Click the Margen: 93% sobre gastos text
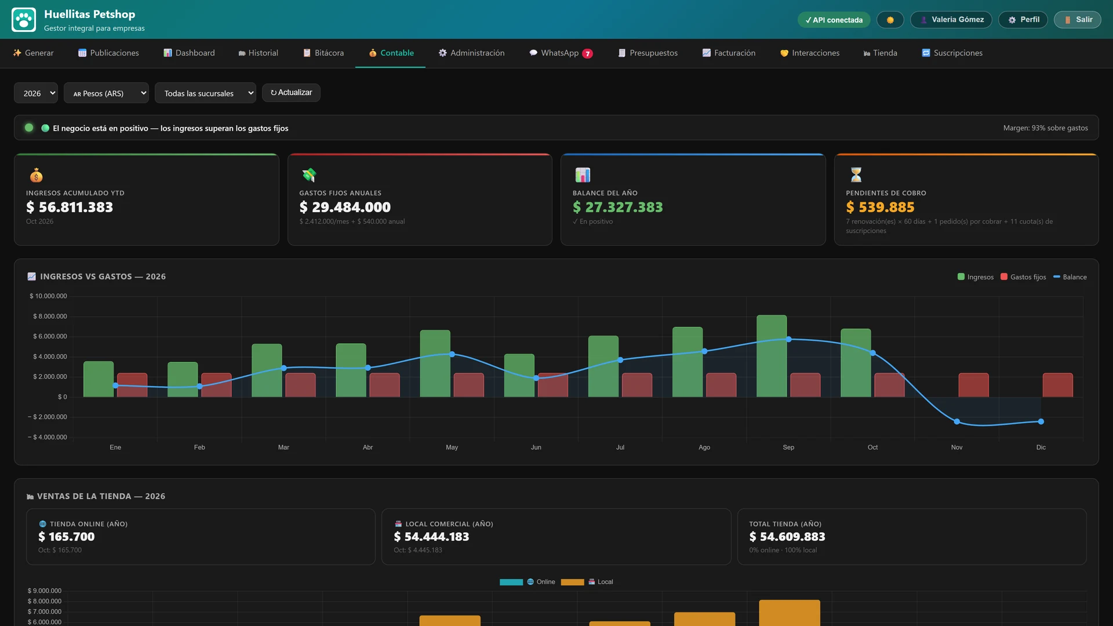The height and width of the screenshot is (626, 1113). (x=1045, y=128)
